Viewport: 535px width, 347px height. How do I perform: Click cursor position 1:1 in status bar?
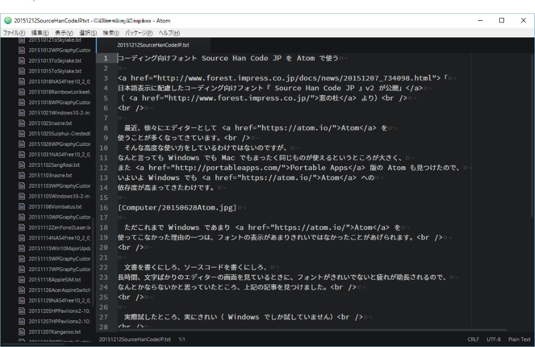click(182, 339)
